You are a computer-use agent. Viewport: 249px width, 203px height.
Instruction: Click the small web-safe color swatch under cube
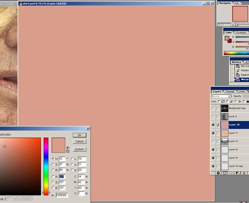pyautogui.click(x=68, y=151)
